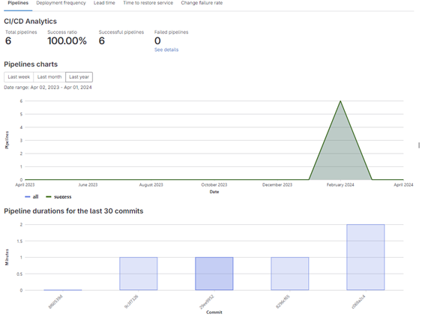
Task: Click the Total pipelines value 6
Action: [8, 41]
